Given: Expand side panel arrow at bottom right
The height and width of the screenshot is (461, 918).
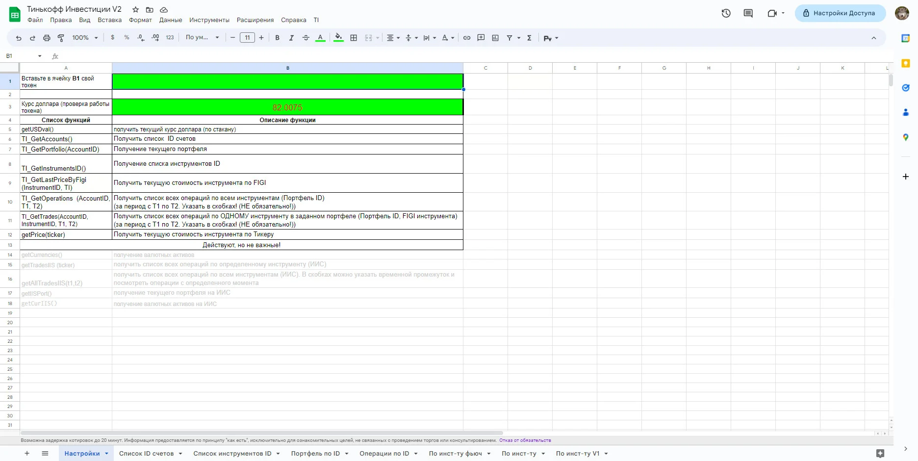Looking at the screenshot, I should coord(906,449).
